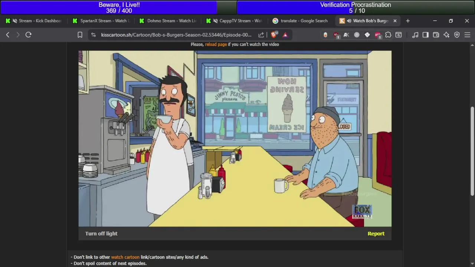Restore down the browser window
The width and height of the screenshot is (475, 267).
451,21
